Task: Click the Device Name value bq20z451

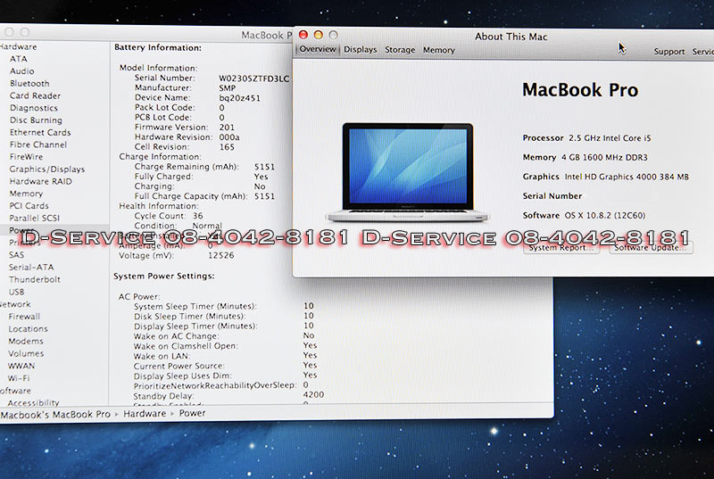Action: [x=239, y=98]
